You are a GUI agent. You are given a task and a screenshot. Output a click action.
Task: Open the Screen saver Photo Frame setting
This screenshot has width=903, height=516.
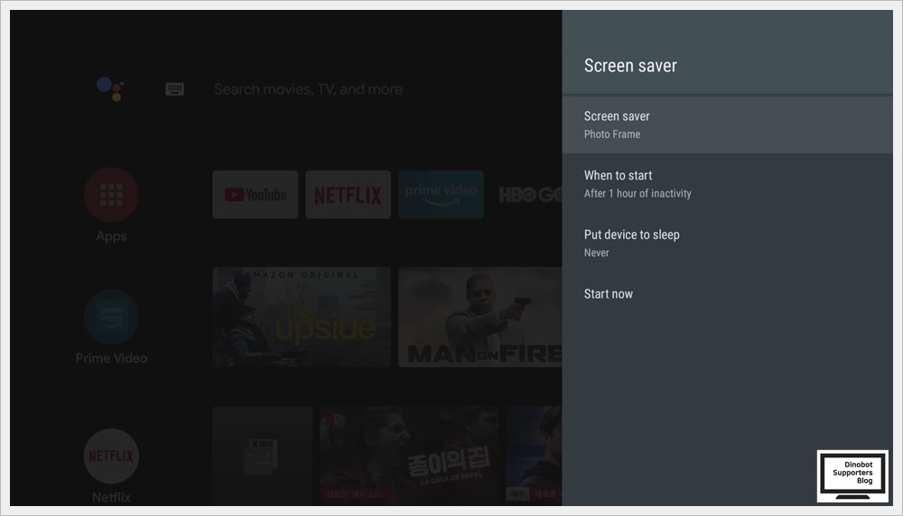coord(727,124)
